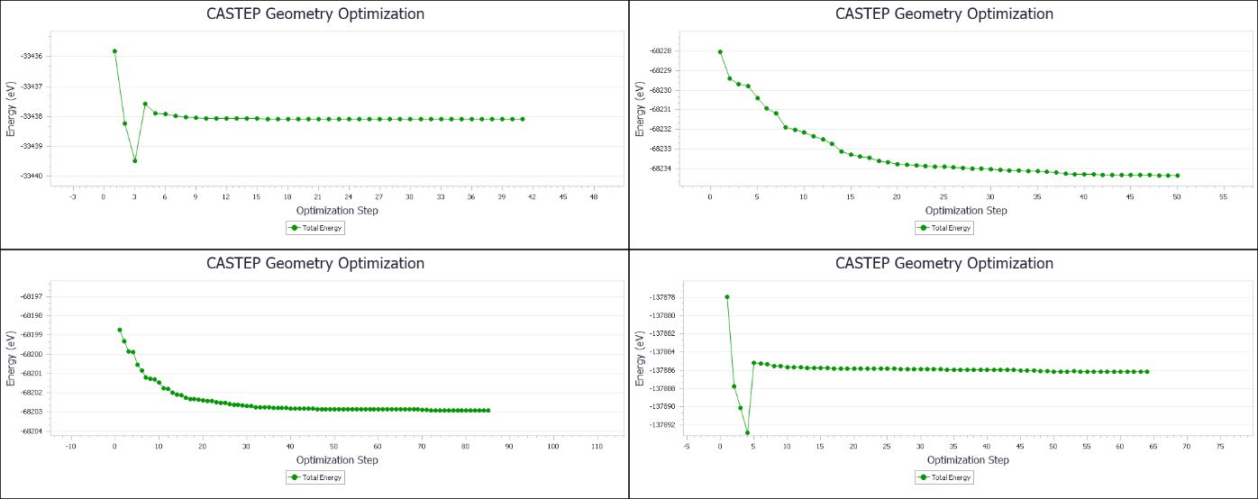
Task: Click the final data point at step 85
Action: pyautogui.click(x=488, y=411)
